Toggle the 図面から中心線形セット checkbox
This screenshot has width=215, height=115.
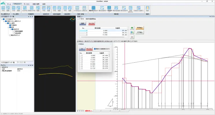click(6, 21)
